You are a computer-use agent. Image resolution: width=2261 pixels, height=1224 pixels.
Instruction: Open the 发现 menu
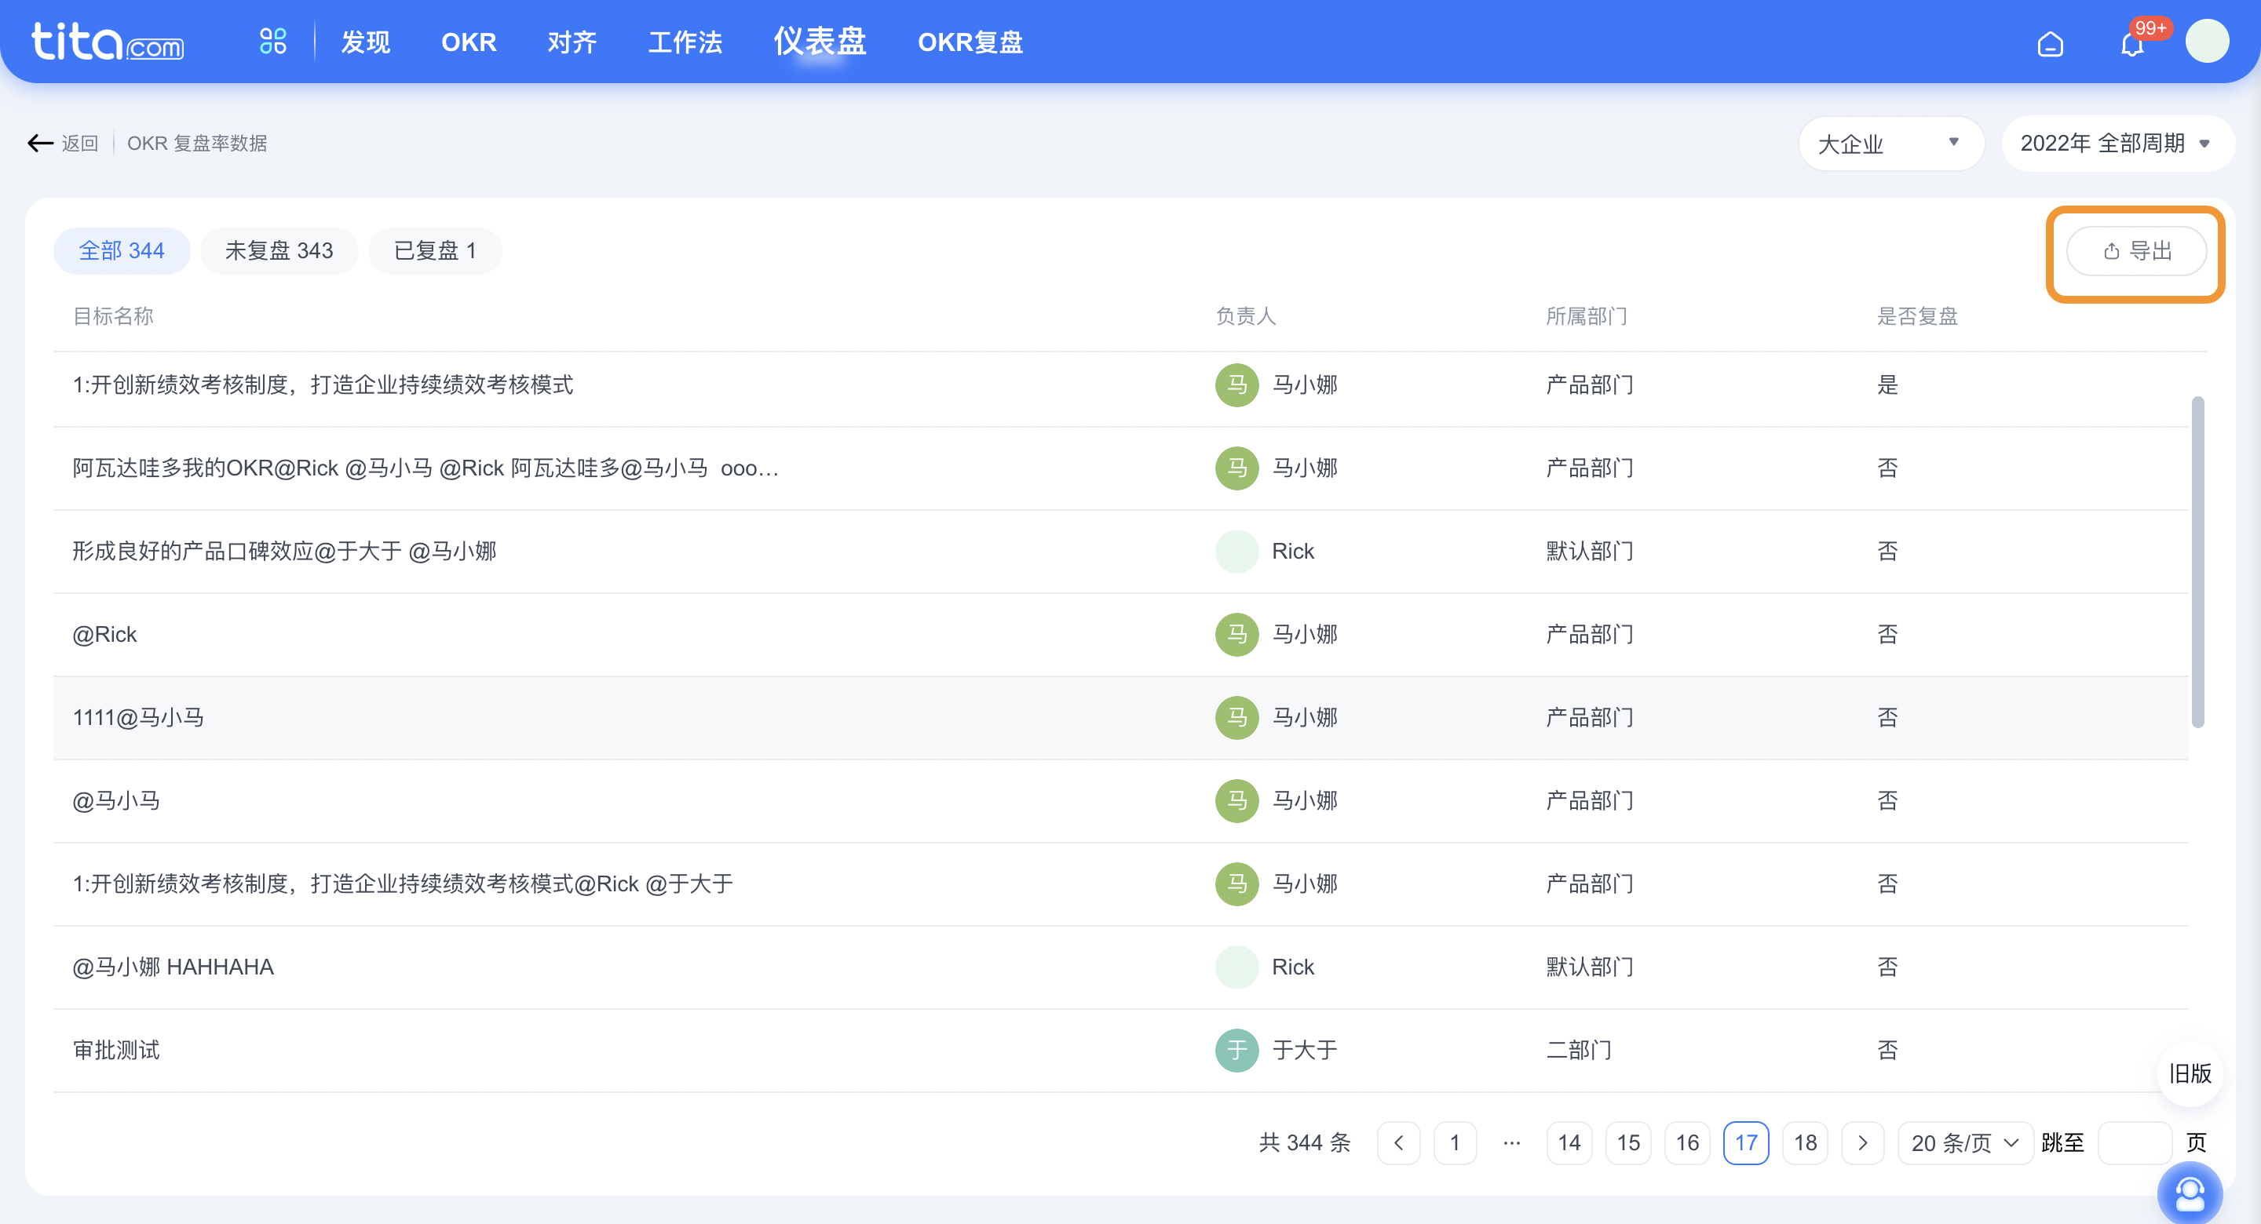pyautogui.click(x=365, y=42)
